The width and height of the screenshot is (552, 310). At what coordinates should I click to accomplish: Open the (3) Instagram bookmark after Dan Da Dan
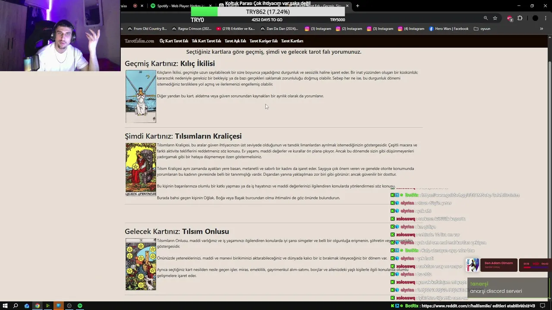(318, 29)
